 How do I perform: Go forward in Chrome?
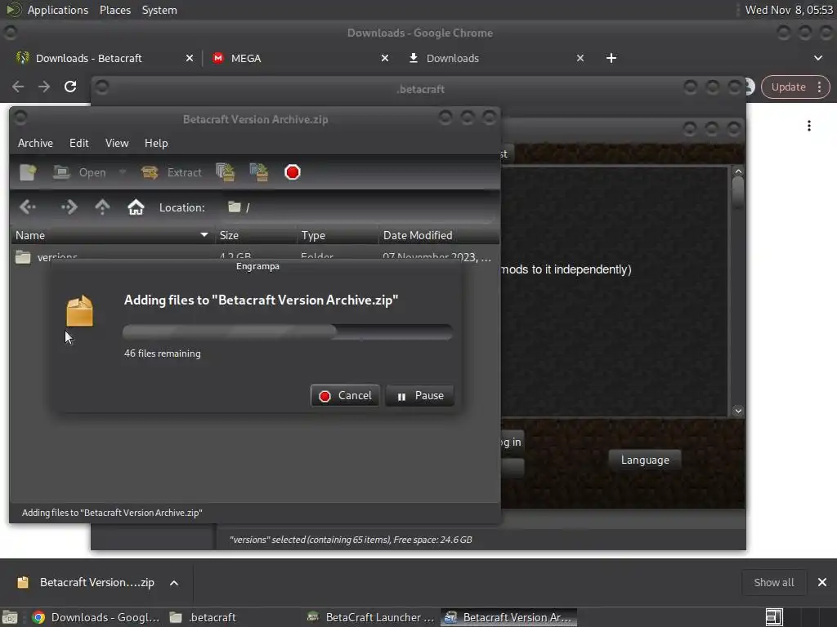click(44, 87)
